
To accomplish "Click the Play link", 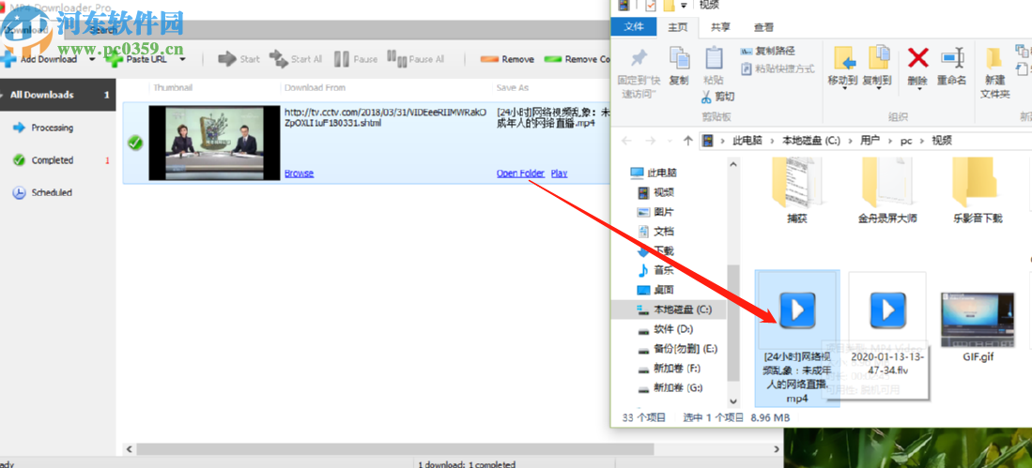I will 559,174.
